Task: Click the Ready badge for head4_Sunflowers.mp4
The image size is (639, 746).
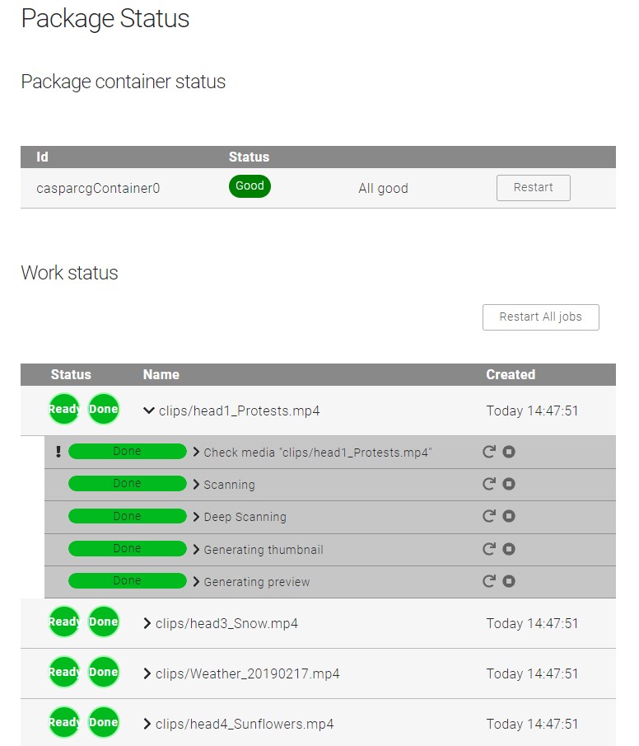Action: pyautogui.click(x=63, y=722)
